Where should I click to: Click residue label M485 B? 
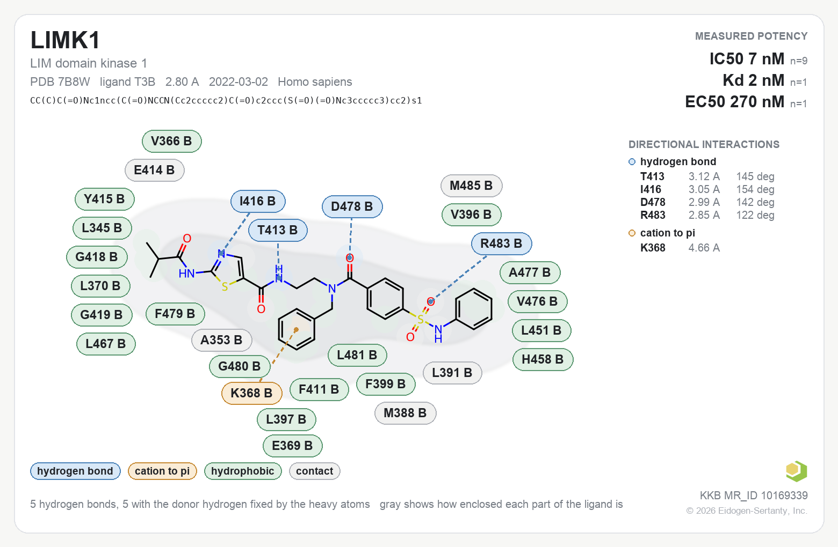coord(471,186)
